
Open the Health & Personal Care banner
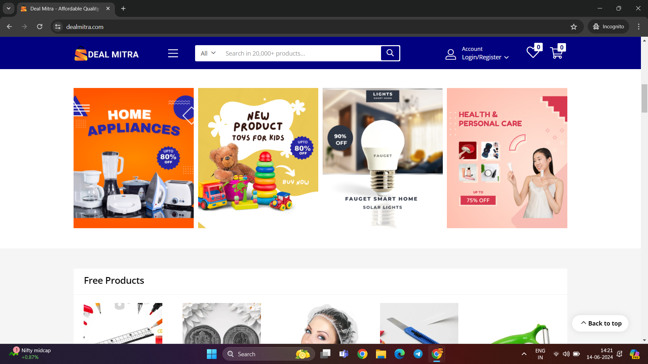507,158
